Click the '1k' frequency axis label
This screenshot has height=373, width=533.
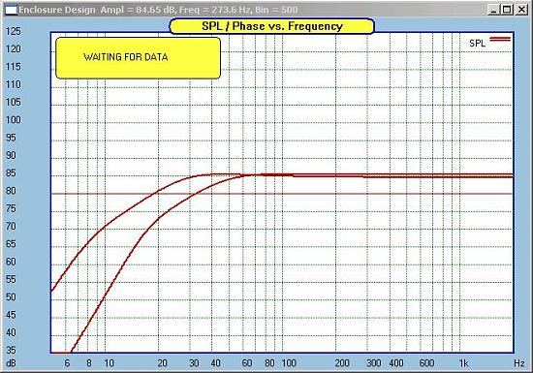point(463,363)
